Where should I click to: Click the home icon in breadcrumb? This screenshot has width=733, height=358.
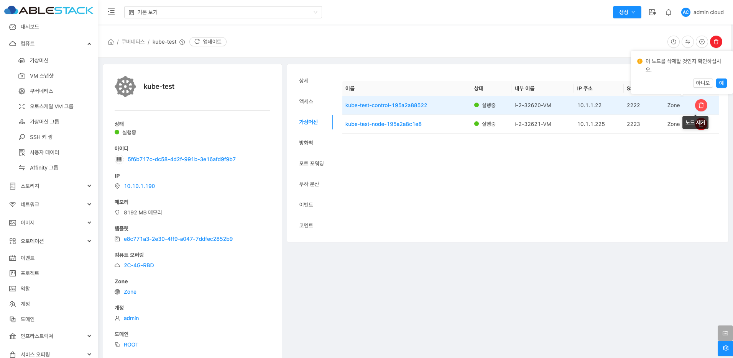click(111, 42)
